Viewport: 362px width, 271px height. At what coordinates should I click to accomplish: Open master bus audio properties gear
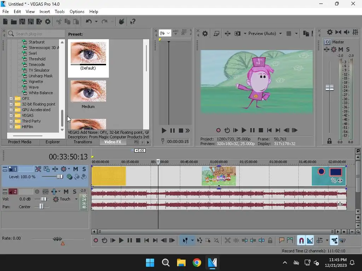(x=330, y=32)
